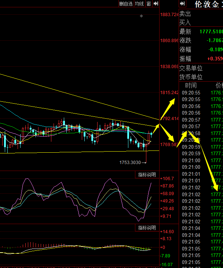Click the +106.7 indicator scale label
This screenshot has width=223, height=268.
pos(167,179)
